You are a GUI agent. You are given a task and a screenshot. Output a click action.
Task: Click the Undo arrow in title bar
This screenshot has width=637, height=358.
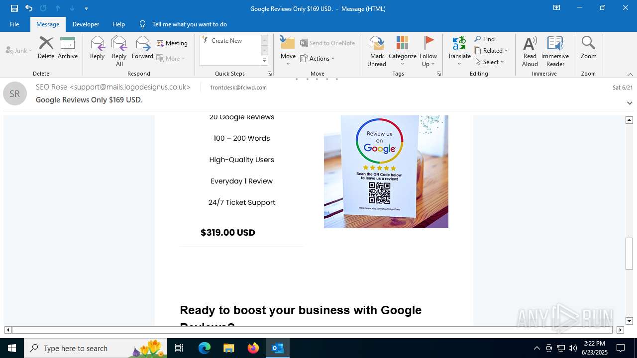click(28, 8)
